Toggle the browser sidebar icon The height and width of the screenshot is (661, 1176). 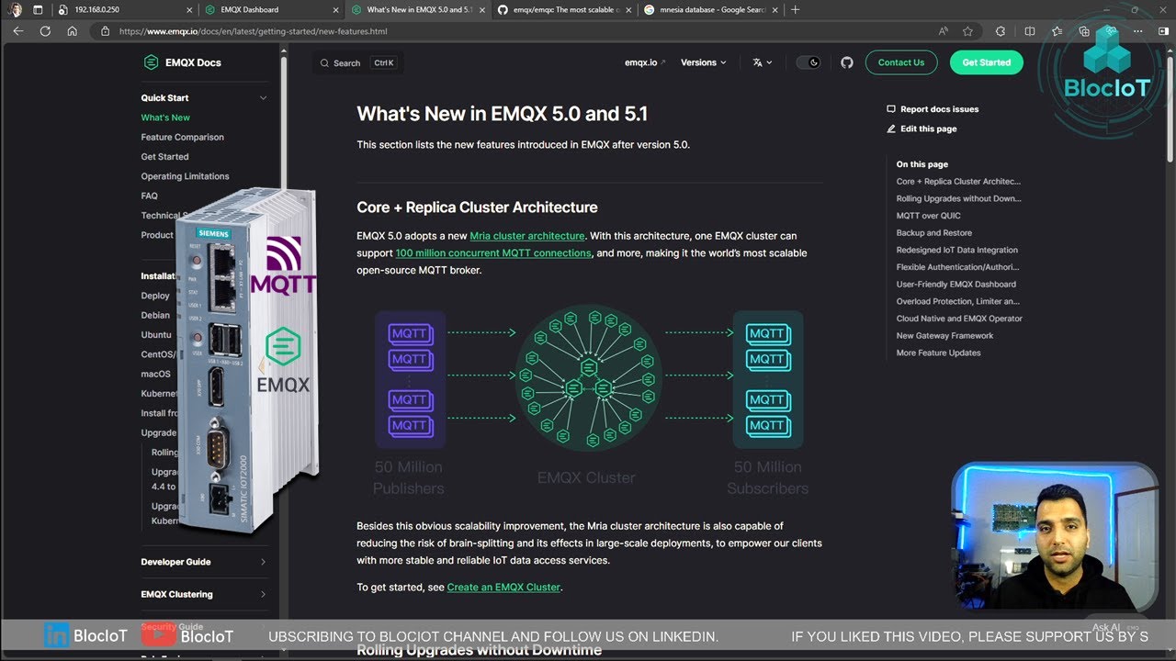click(1163, 30)
